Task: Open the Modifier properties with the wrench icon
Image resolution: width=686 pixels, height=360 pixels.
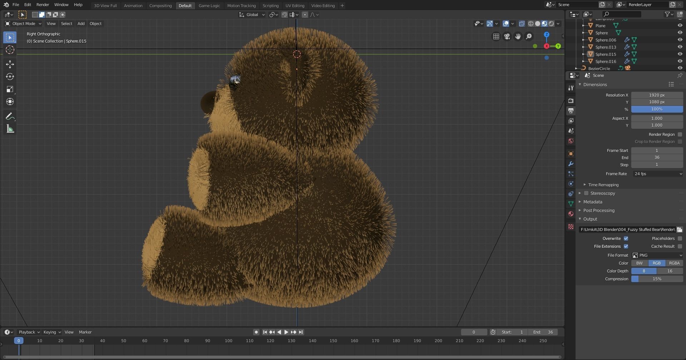Action: coord(571,164)
